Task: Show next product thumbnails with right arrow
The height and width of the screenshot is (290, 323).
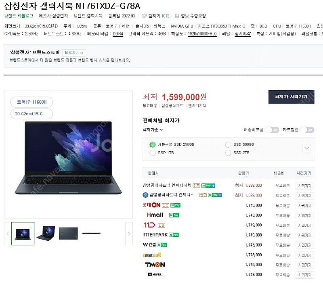Action: click(x=129, y=234)
